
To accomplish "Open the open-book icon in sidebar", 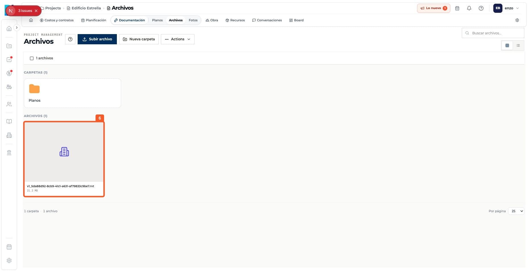I will click(9, 122).
